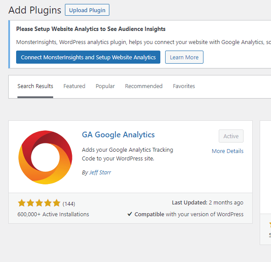Click the compatibility checkmark icon

point(130,214)
